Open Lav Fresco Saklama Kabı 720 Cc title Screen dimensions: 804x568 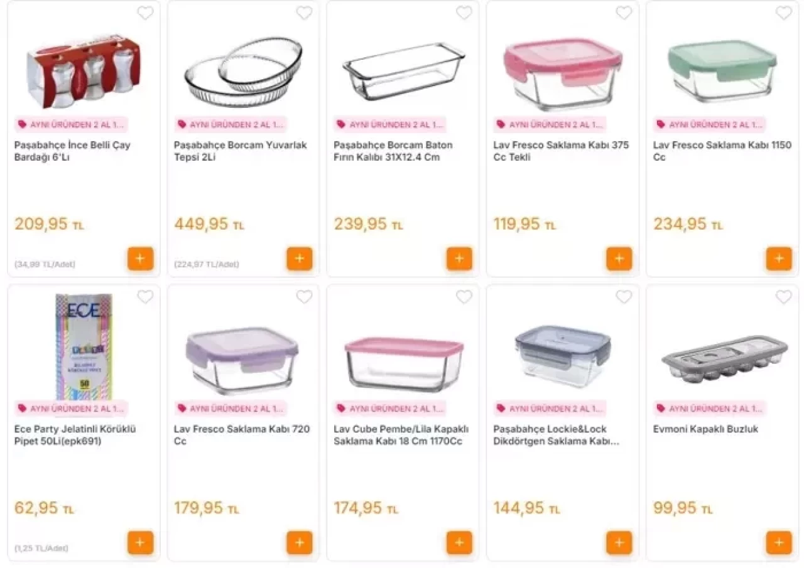(x=241, y=435)
